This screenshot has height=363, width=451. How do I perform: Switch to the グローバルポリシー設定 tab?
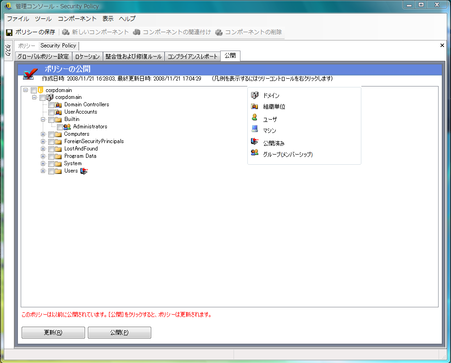coord(43,57)
